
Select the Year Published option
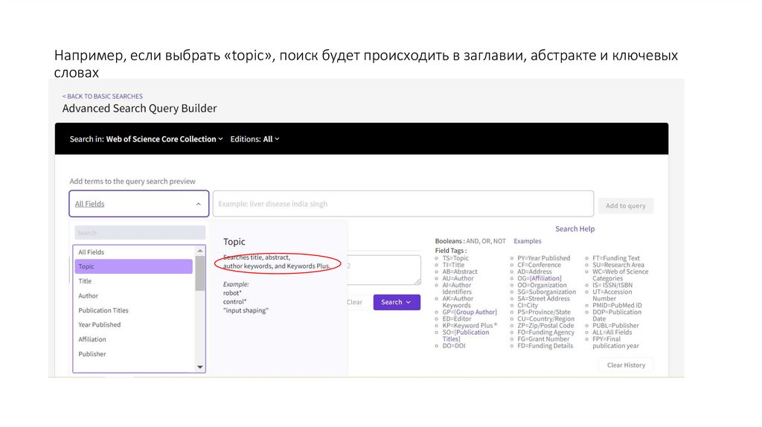(100, 325)
